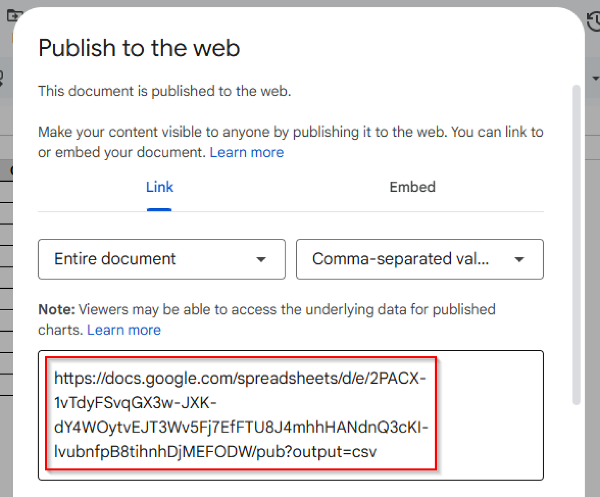
Task: Click the Publish to the web heading
Action: [x=139, y=48]
